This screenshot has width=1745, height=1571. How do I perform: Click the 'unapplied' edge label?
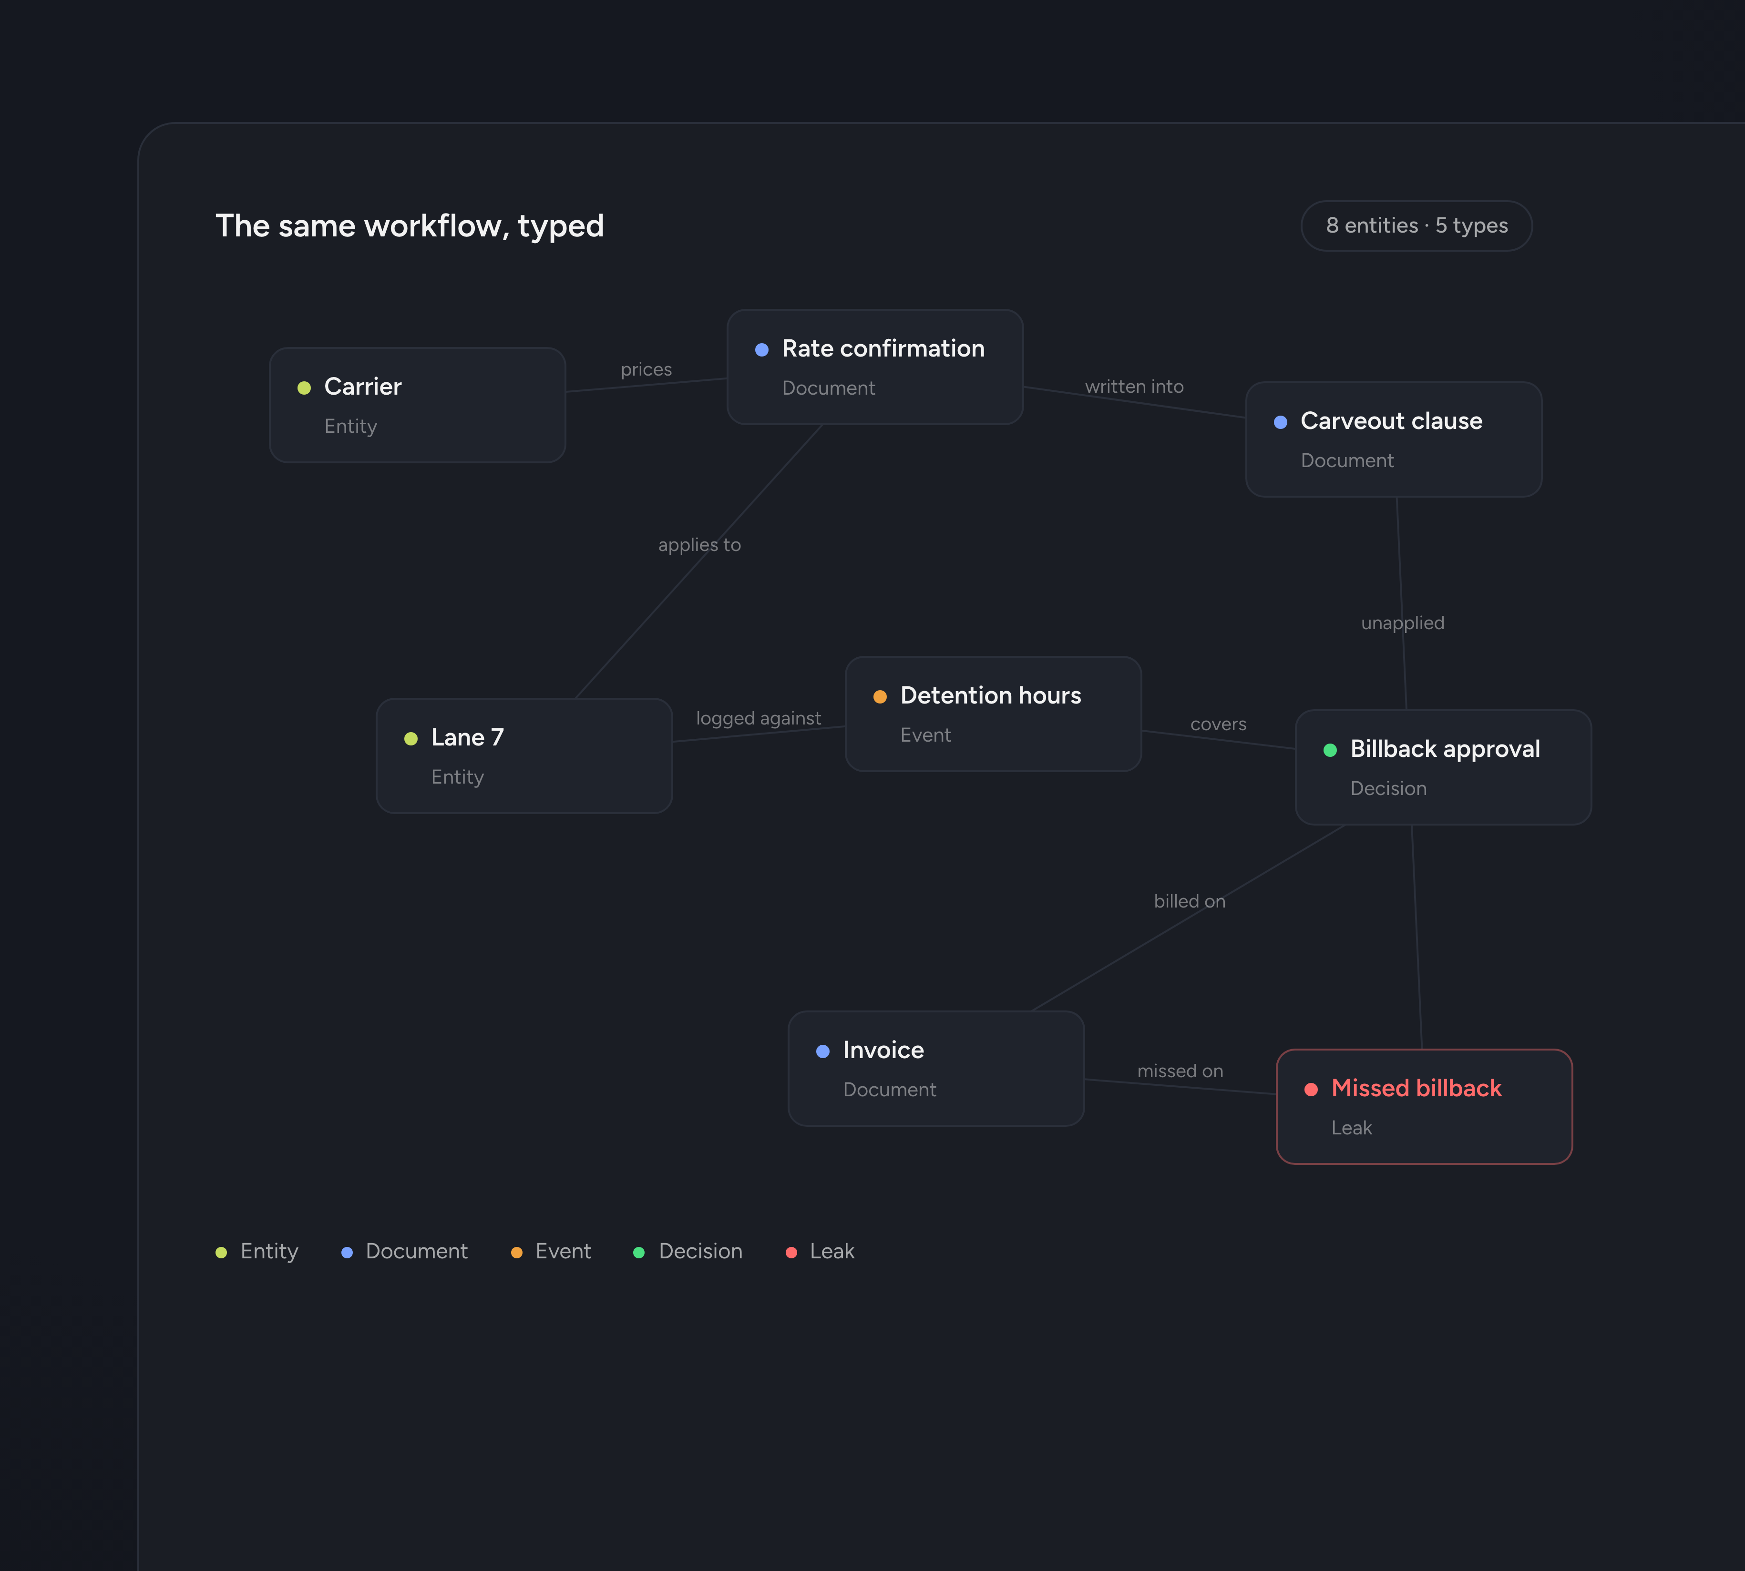click(x=1402, y=623)
